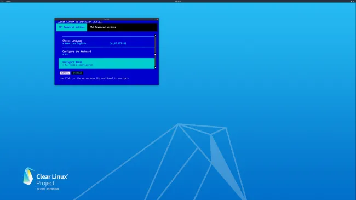
Task: Click the scrollbar down arrow in the options list
Action: (156, 67)
